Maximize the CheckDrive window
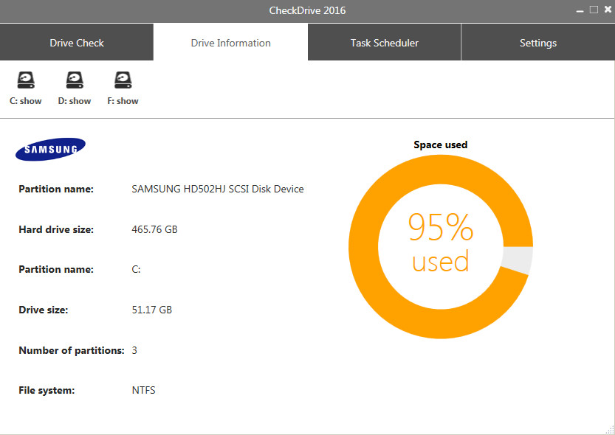The width and height of the screenshot is (615, 435). (x=594, y=10)
